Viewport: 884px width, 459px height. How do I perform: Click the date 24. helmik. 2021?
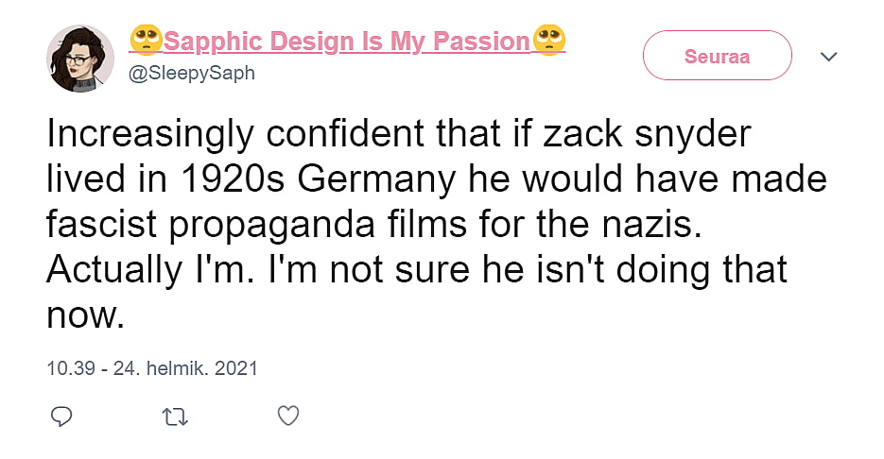[x=185, y=367]
